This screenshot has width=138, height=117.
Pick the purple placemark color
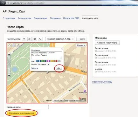tap(49, 61)
